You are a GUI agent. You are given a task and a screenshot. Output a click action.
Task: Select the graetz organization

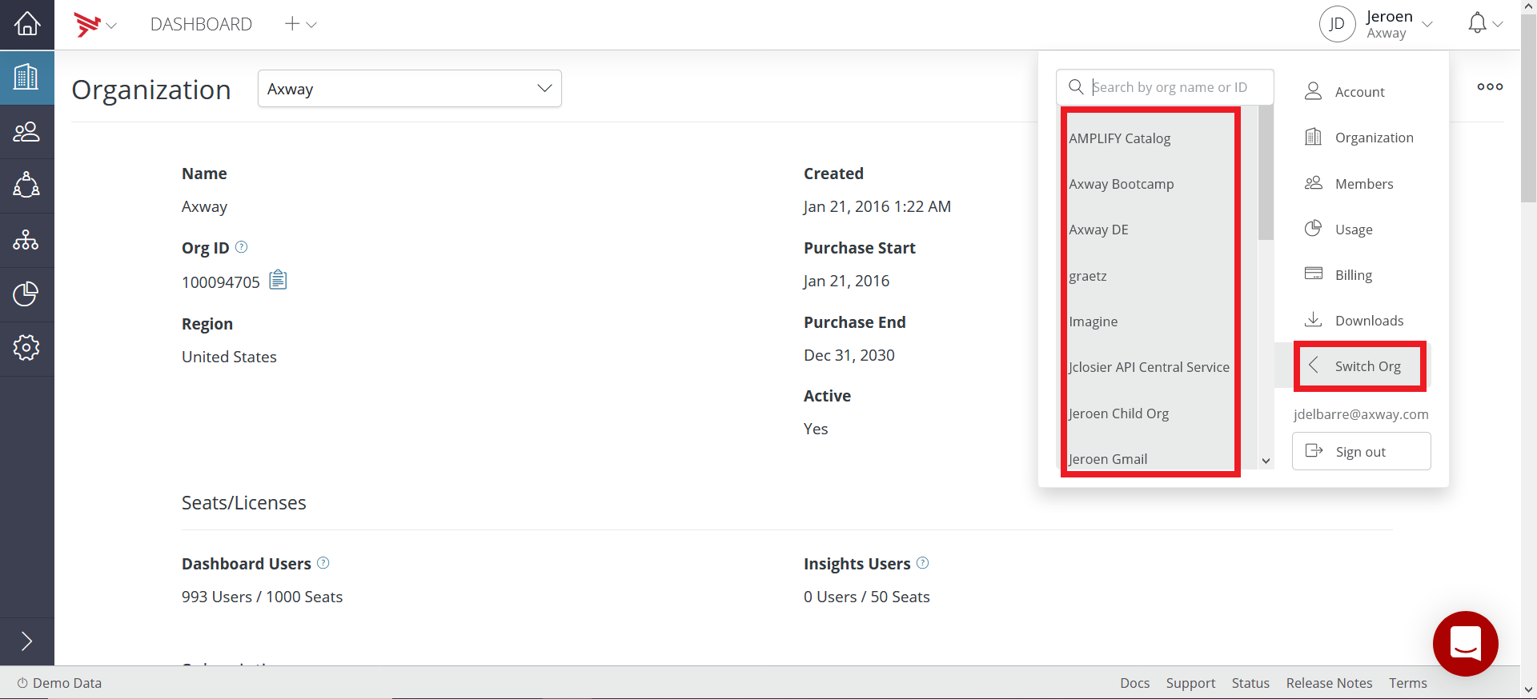pyautogui.click(x=1088, y=276)
